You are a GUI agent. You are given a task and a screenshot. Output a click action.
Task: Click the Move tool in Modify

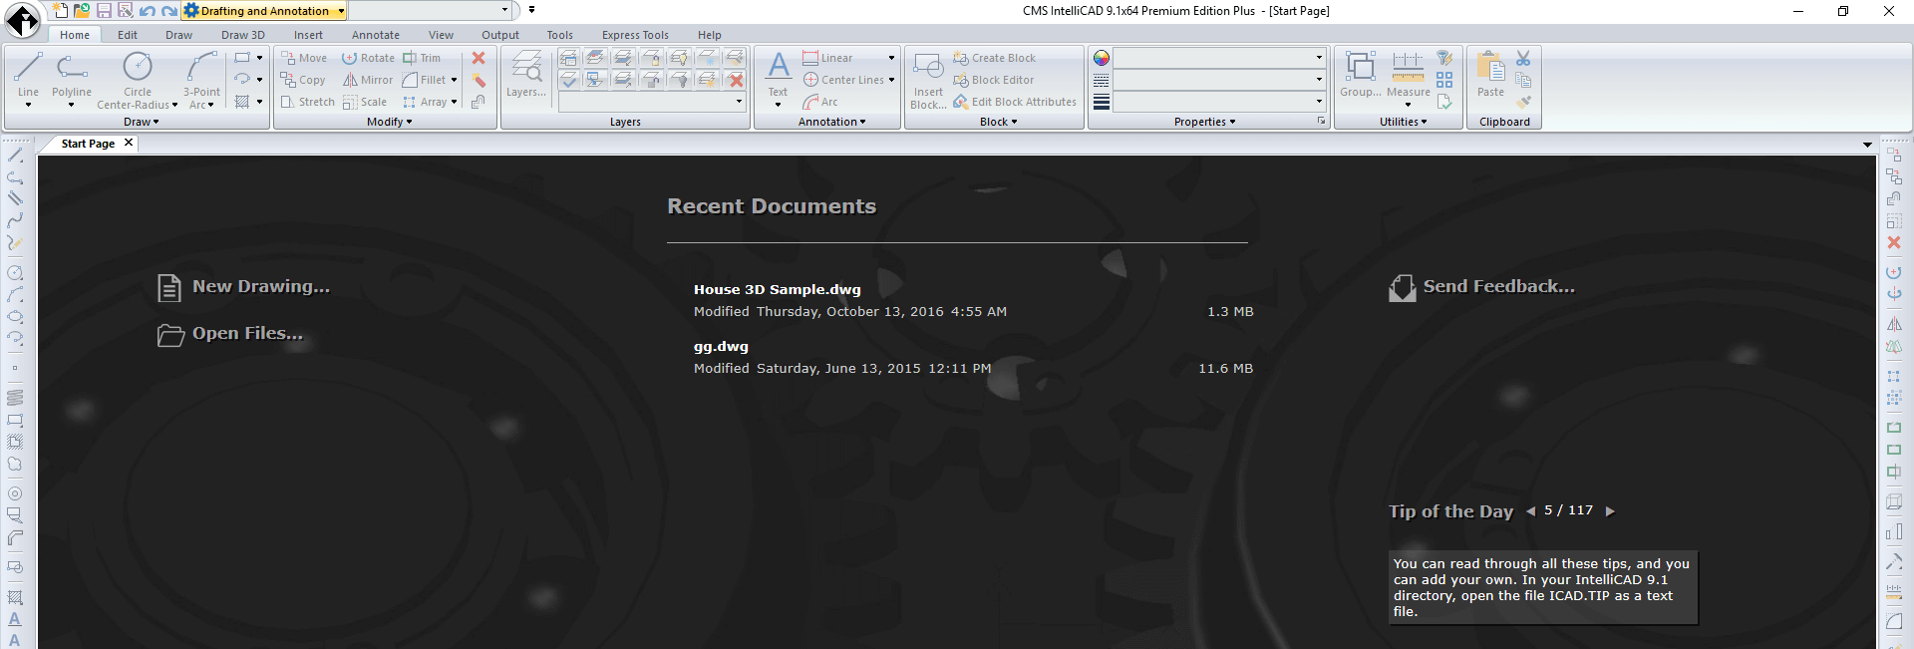point(304,58)
